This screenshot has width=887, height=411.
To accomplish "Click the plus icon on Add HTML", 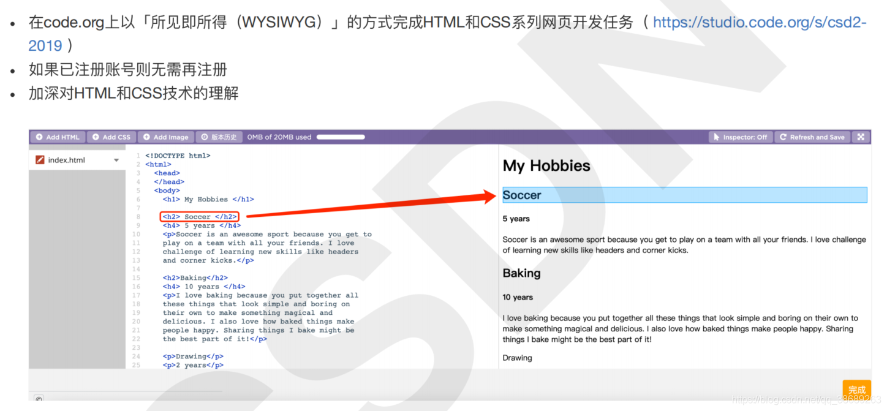I will click(39, 137).
